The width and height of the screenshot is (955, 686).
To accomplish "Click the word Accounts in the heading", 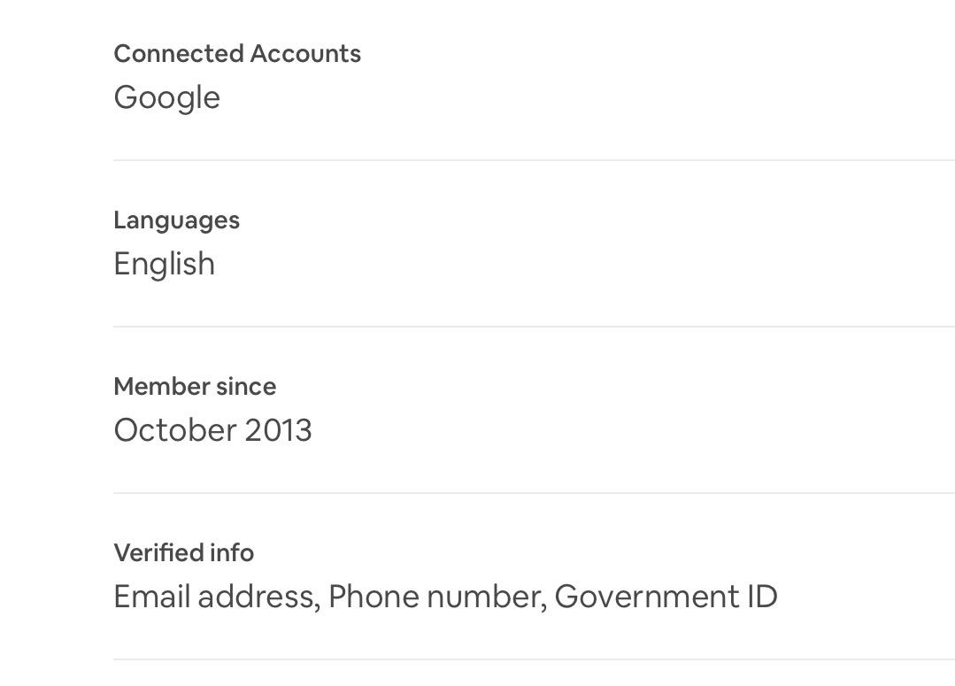I will tap(305, 54).
